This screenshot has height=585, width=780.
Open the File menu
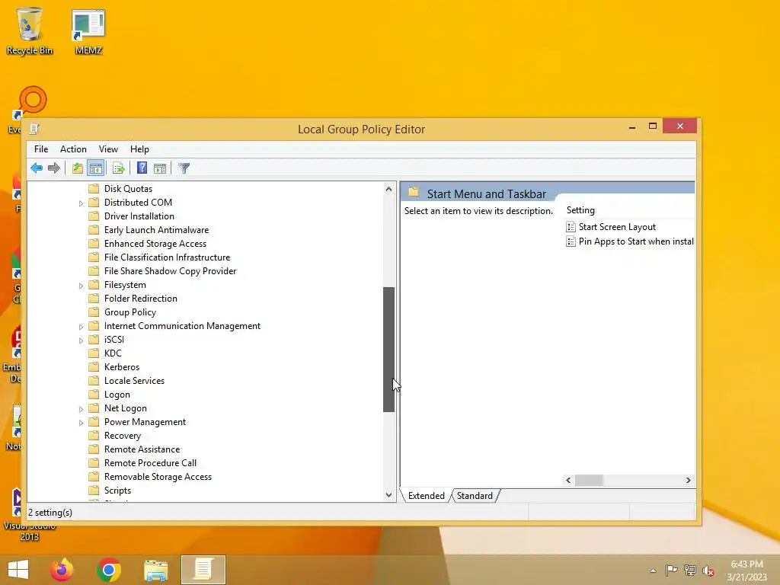[41, 149]
